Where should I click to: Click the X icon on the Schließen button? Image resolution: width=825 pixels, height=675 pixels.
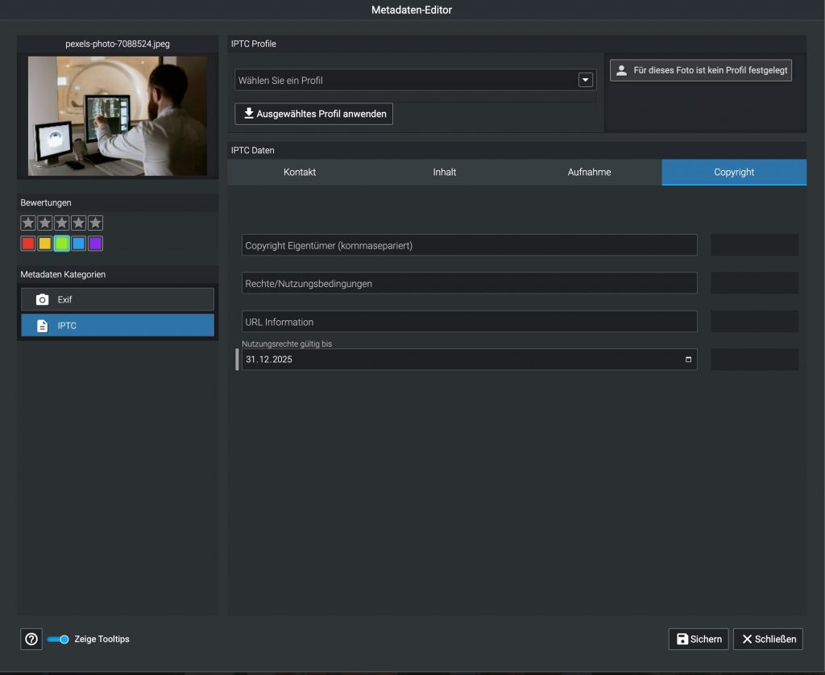pos(748,639)
